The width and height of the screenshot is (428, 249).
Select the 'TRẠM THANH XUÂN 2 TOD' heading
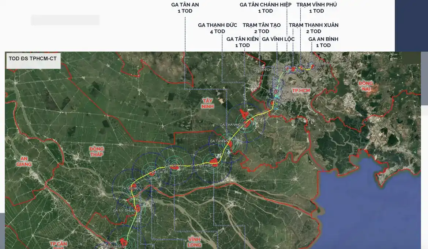click(314, 28)
